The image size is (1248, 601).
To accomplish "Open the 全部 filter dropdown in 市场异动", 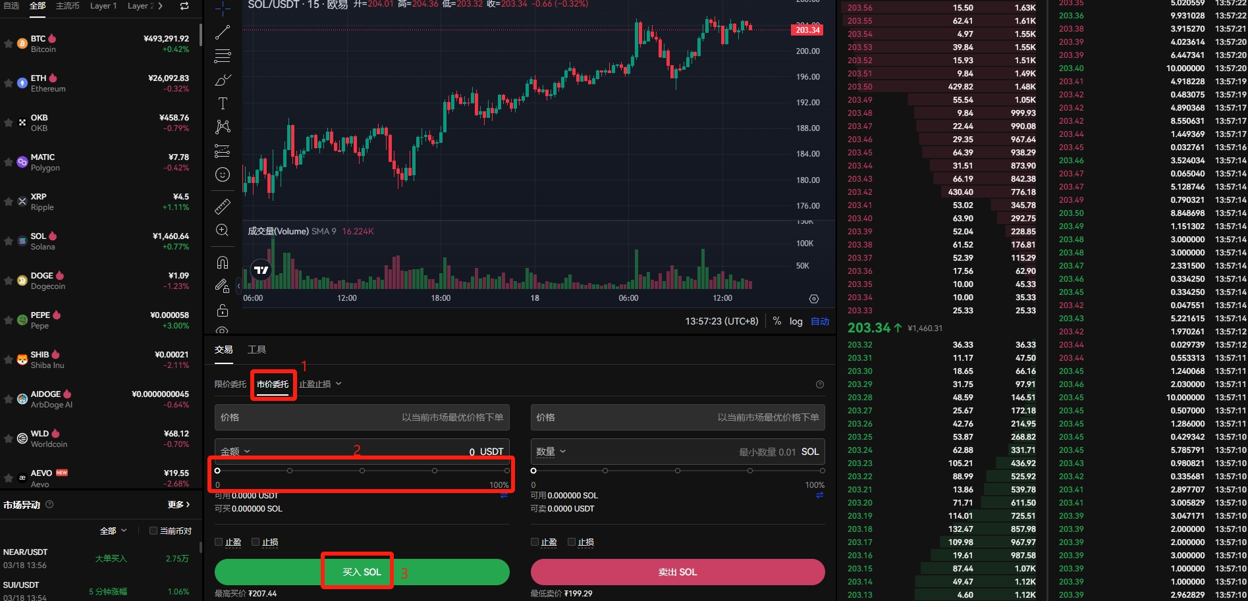I will tap(113, 531).
